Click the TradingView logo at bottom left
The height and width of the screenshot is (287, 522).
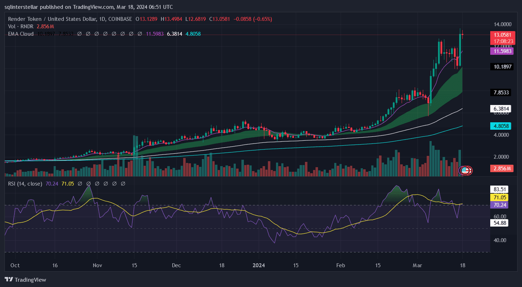coord(25,280)
